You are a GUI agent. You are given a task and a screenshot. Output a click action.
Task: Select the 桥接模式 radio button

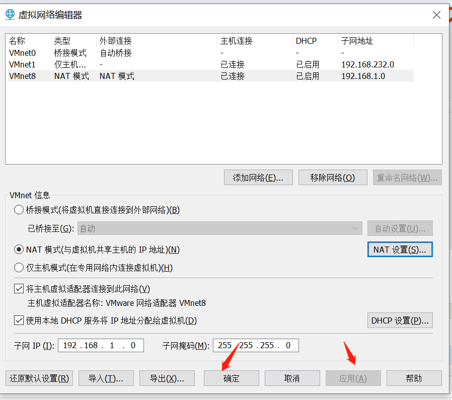19,210
